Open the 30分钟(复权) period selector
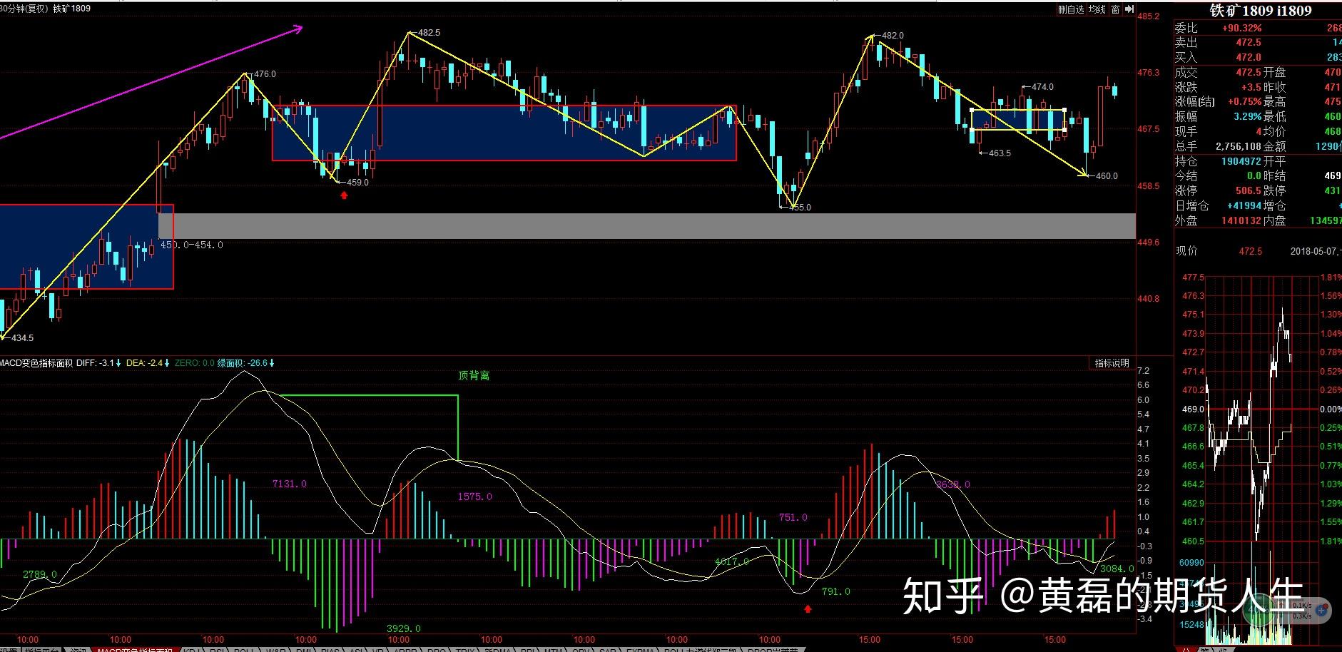Image resolution: width=1342 pixels, height=652 pixels. [24, 9]
